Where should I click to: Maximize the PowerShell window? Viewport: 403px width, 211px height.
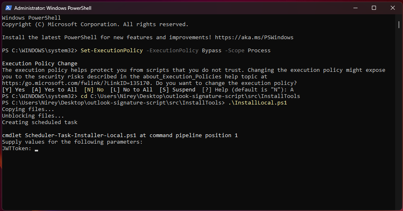click(x=374, y=8)
